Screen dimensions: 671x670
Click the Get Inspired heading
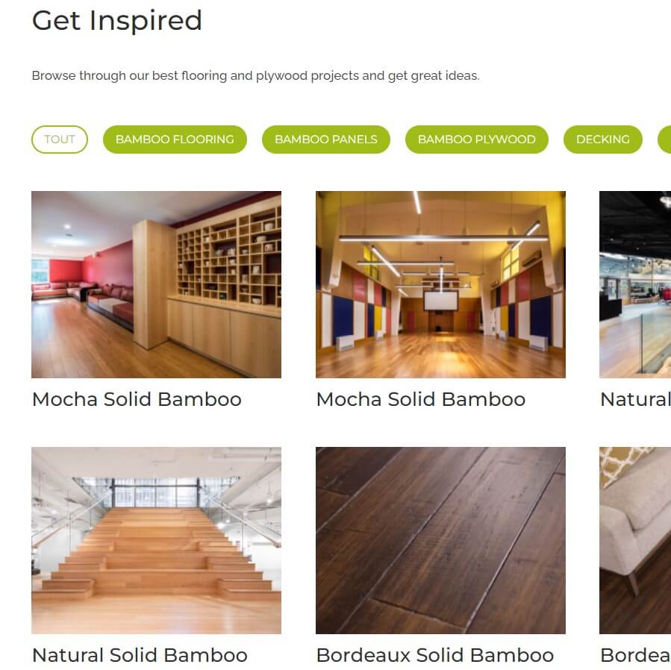[117, 21]
